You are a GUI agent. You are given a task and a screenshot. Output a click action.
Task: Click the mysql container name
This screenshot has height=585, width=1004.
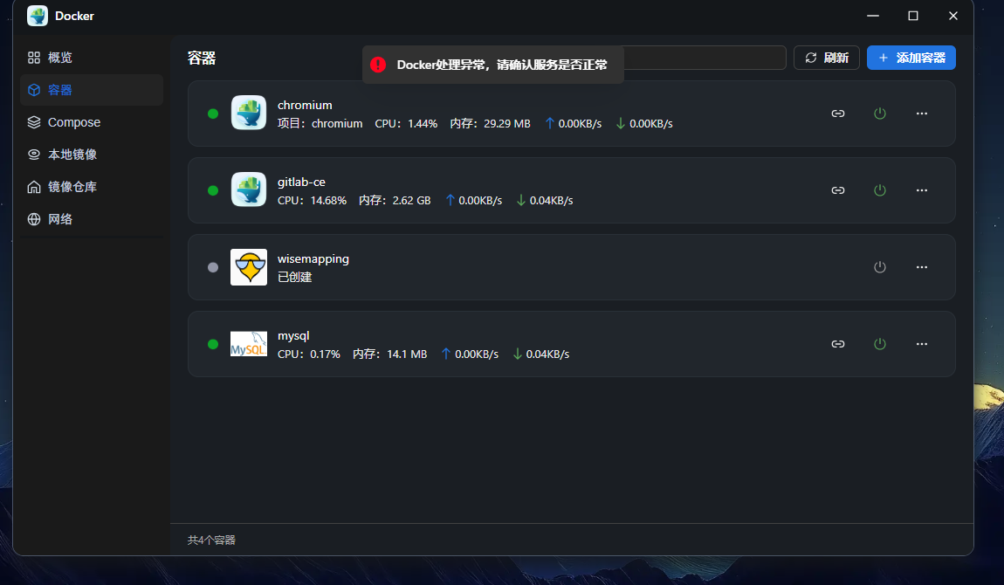293,335
